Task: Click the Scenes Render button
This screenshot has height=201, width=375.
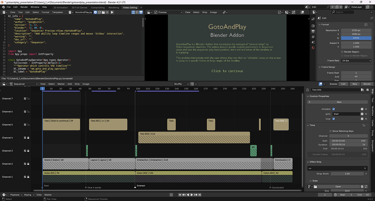Action: [367, 84]
